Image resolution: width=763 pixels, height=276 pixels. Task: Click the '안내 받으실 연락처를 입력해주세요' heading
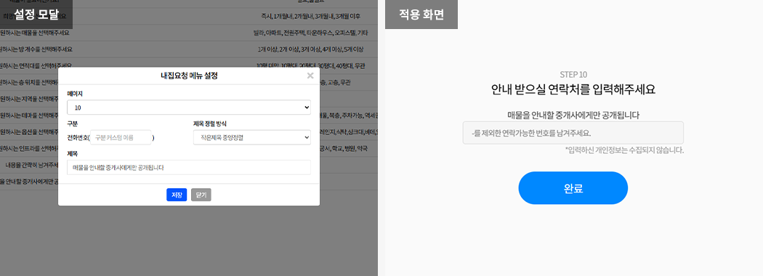point(573,89)
